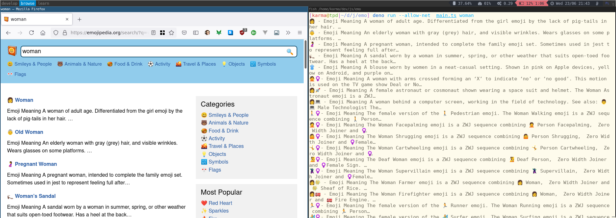616x218 pixels.
Task: Click the QR code icon in address bar
Action: [x=162, y=33]
